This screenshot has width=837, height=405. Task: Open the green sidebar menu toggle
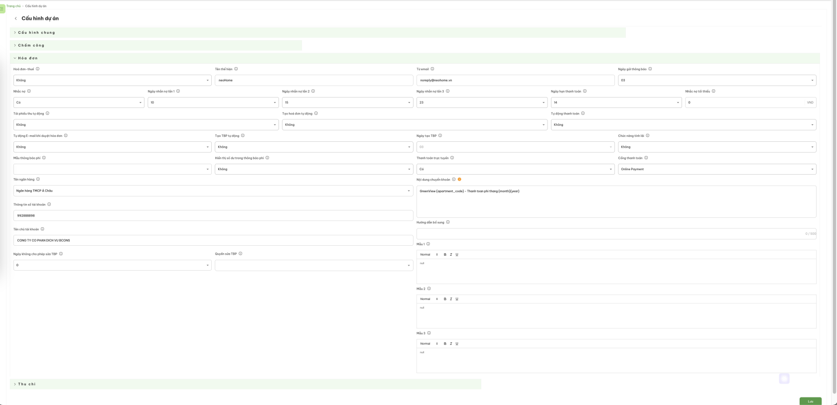click(x=2, y=9)
